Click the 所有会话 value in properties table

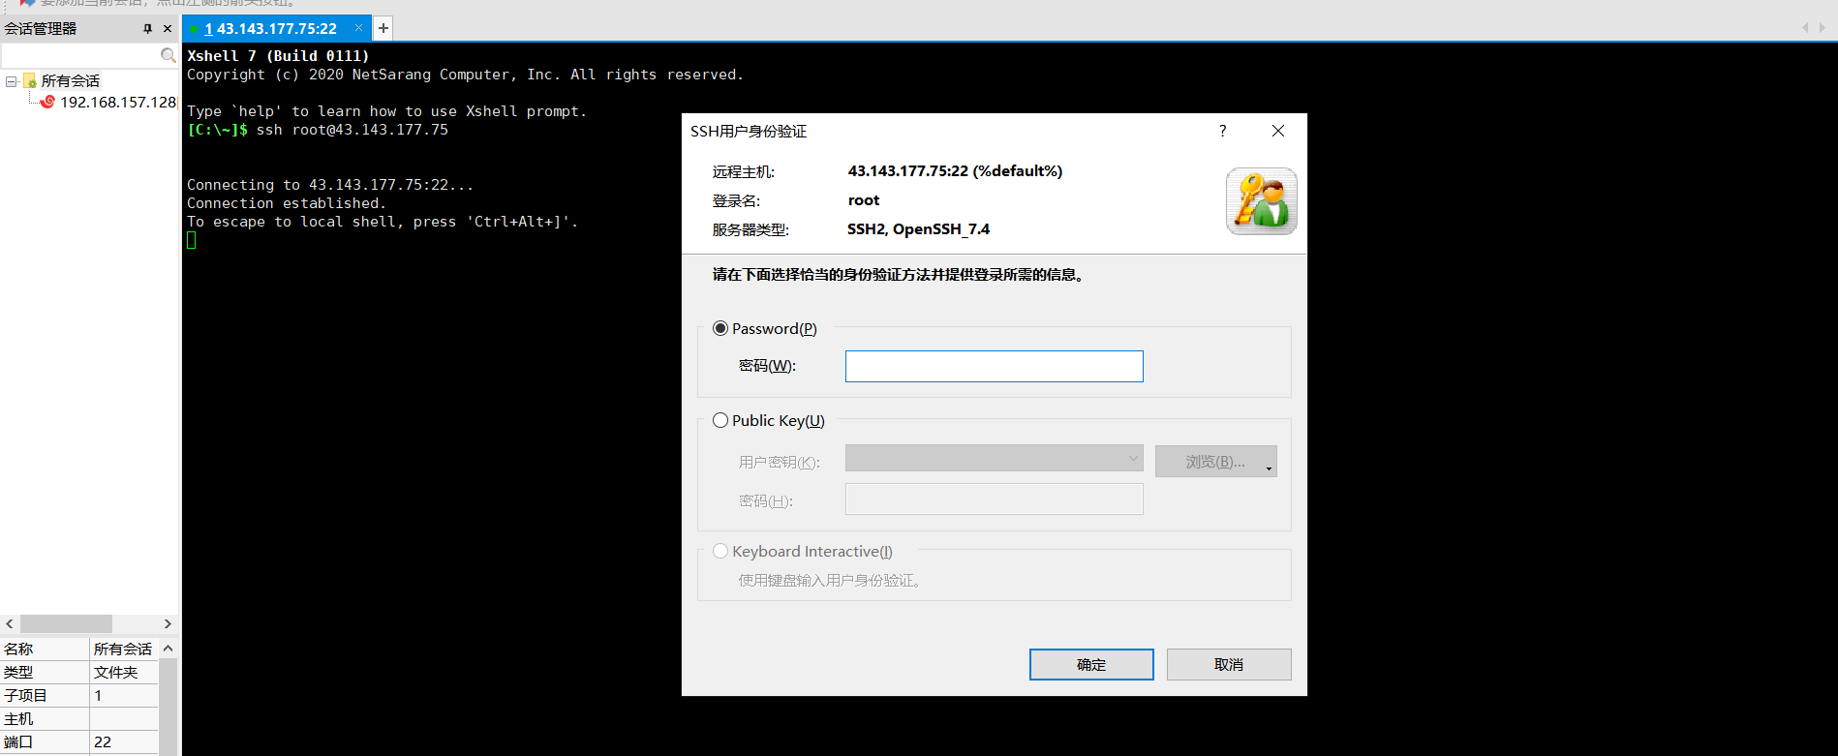coord(123,649)
